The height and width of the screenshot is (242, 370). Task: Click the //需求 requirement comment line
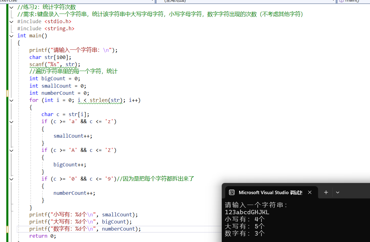160,14
